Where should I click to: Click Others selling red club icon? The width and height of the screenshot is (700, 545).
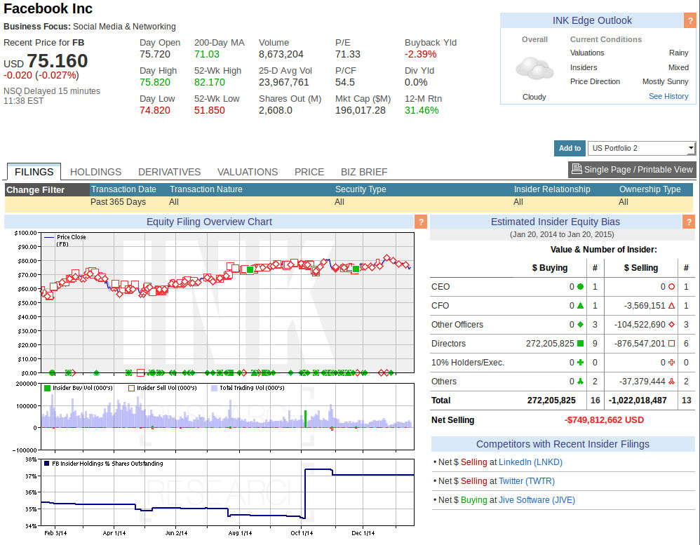click(x=671, y=381)
